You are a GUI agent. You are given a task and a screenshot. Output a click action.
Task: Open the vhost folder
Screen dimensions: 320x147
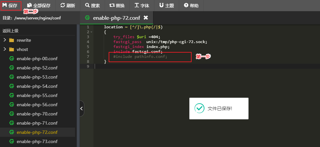(22, 49)
